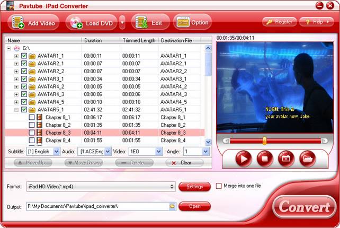Check the Chapter 8_4 checkbox
The height and width of the screenshot is (228, 340).
pyautogui.click(x=32, y=141)
